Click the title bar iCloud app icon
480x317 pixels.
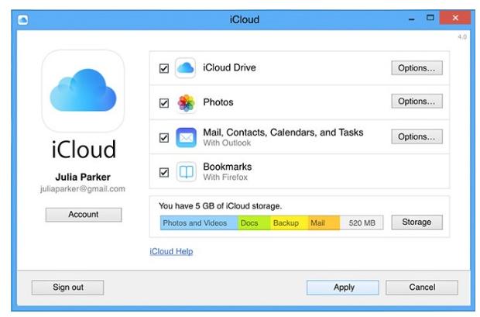click(23, 20)
